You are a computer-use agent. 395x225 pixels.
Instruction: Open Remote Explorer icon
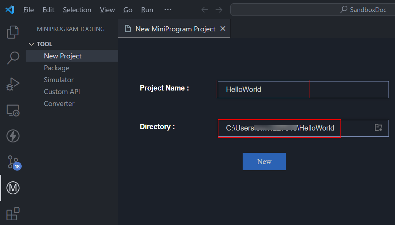coord(13,110)
